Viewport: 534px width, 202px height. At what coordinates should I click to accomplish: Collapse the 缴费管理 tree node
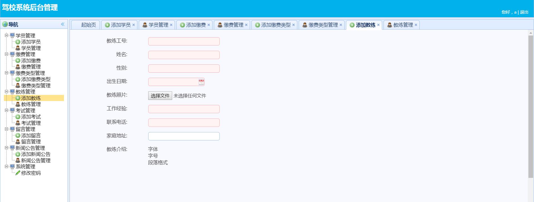(6, 54)
